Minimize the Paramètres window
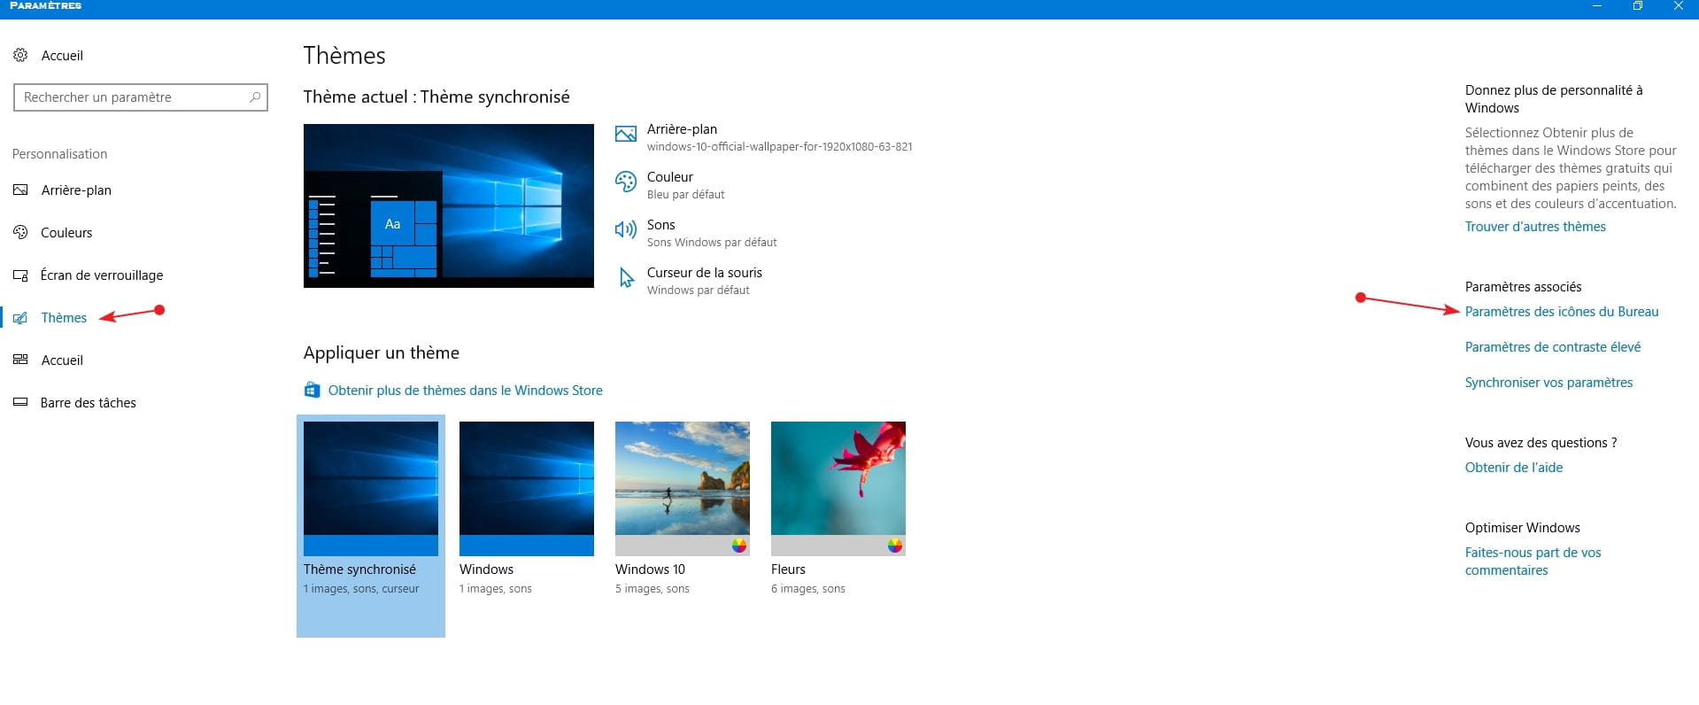 [1597, 6]
